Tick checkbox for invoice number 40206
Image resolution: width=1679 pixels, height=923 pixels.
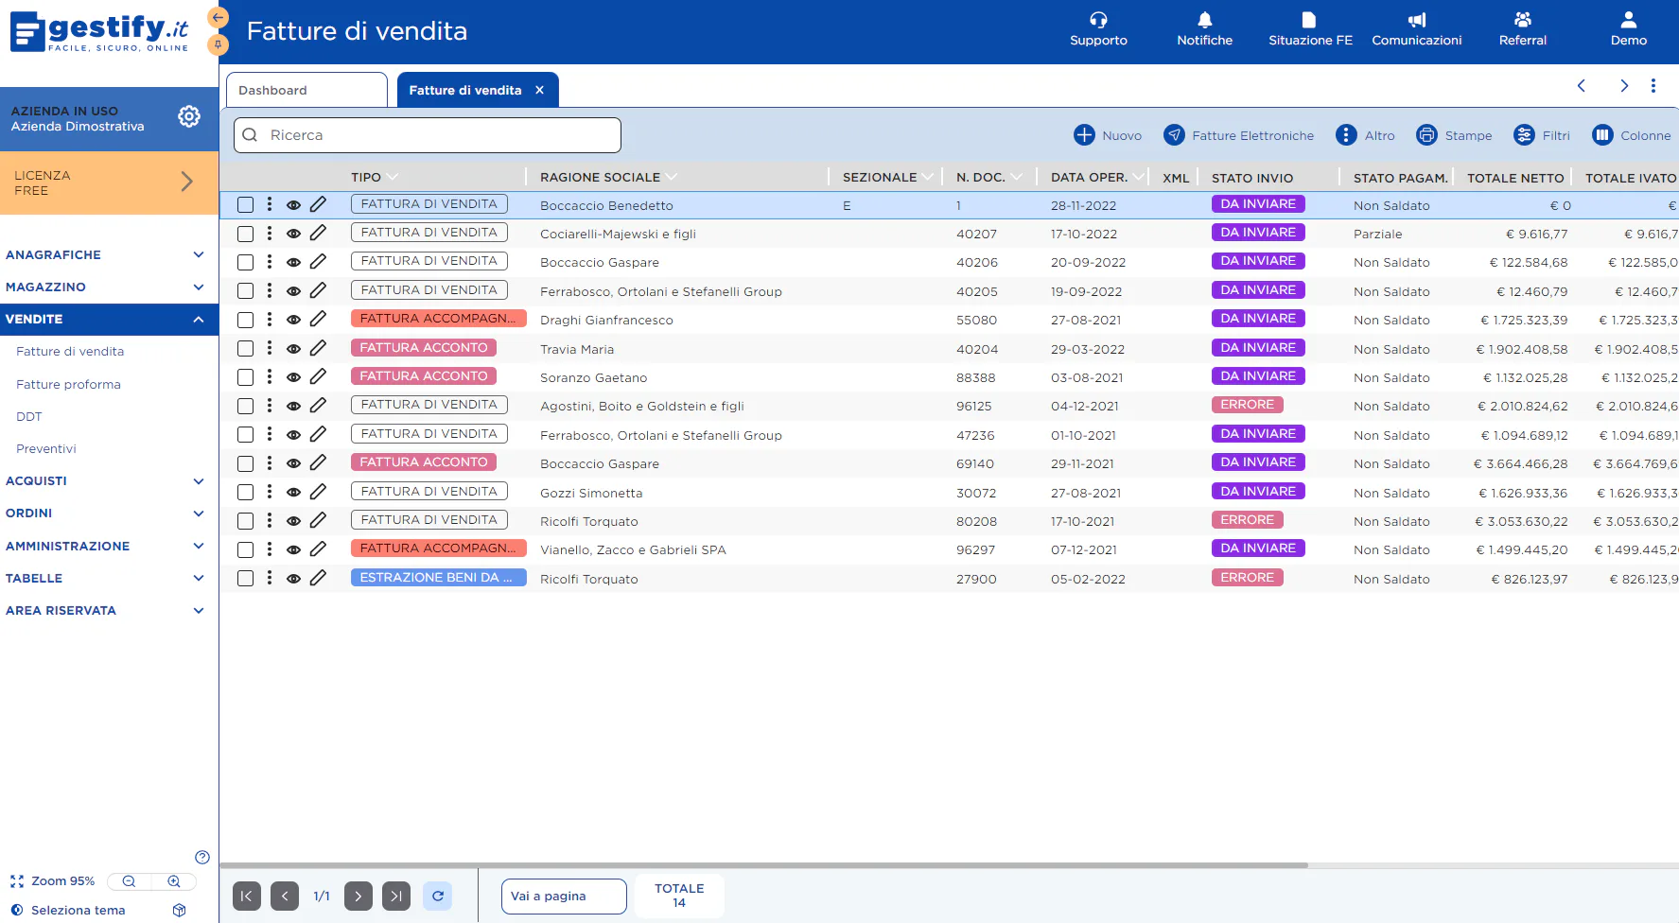[x=246, y=262]
